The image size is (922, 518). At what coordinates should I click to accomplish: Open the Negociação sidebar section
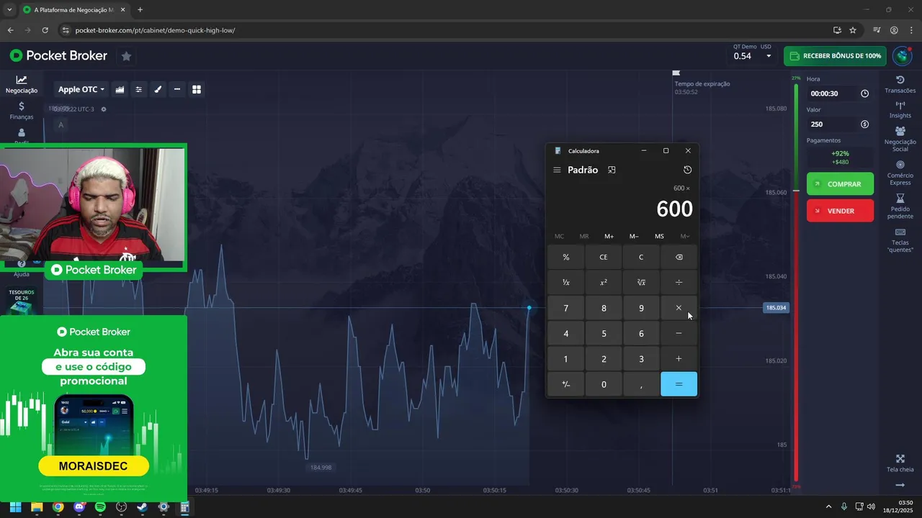pyautogui.click(x=22, y=84)
